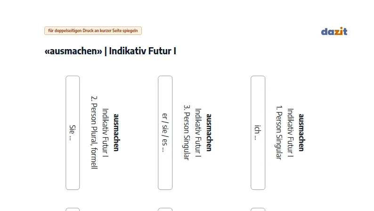Click 'Indikativ Futur I' text on the ich card

(291, 133)
